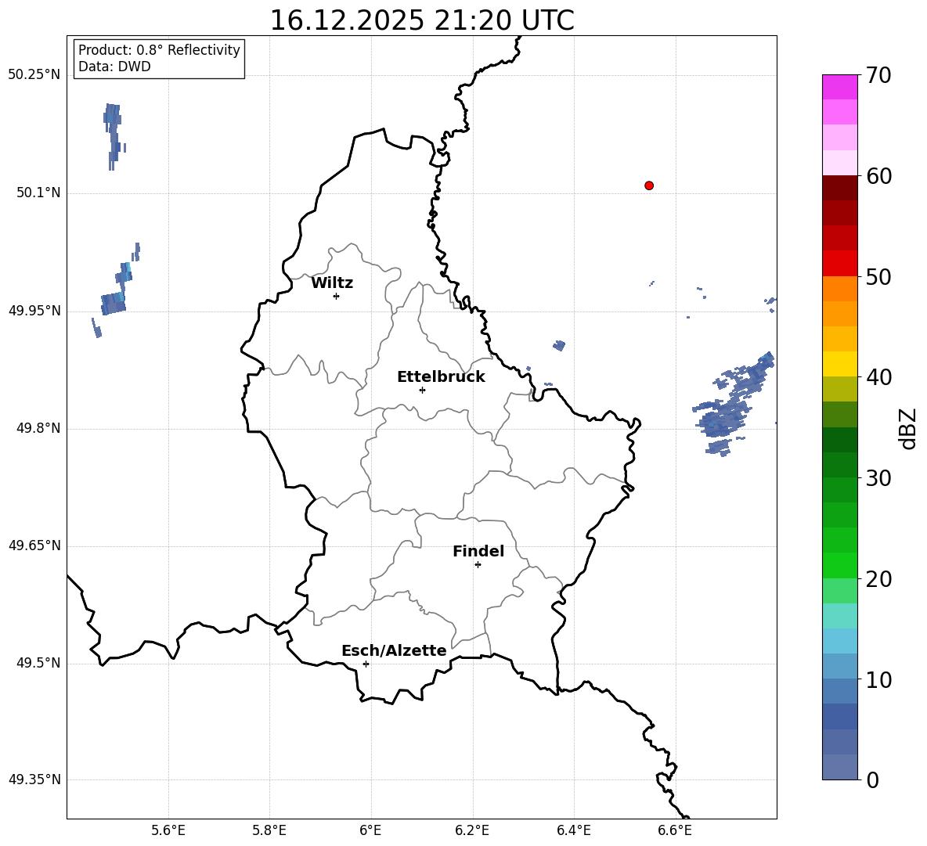
Task: Click the 0 colorbar tick label
Action: (x=872, y=779)
